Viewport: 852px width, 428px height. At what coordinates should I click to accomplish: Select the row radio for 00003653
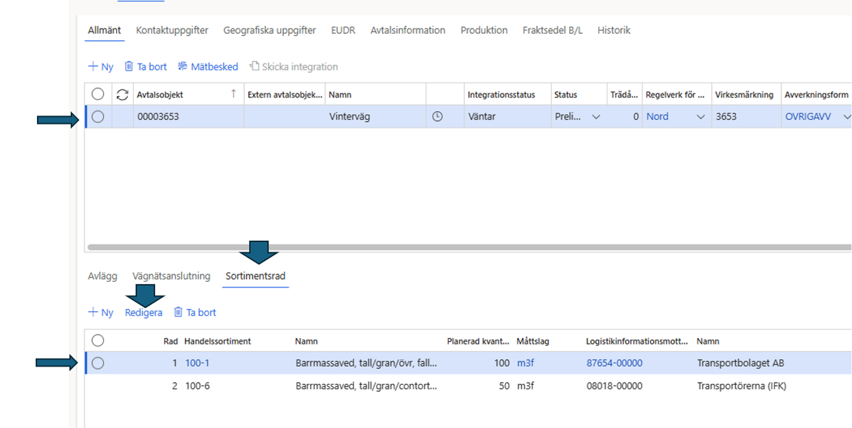pyautogui.click(x=98, y=117)
